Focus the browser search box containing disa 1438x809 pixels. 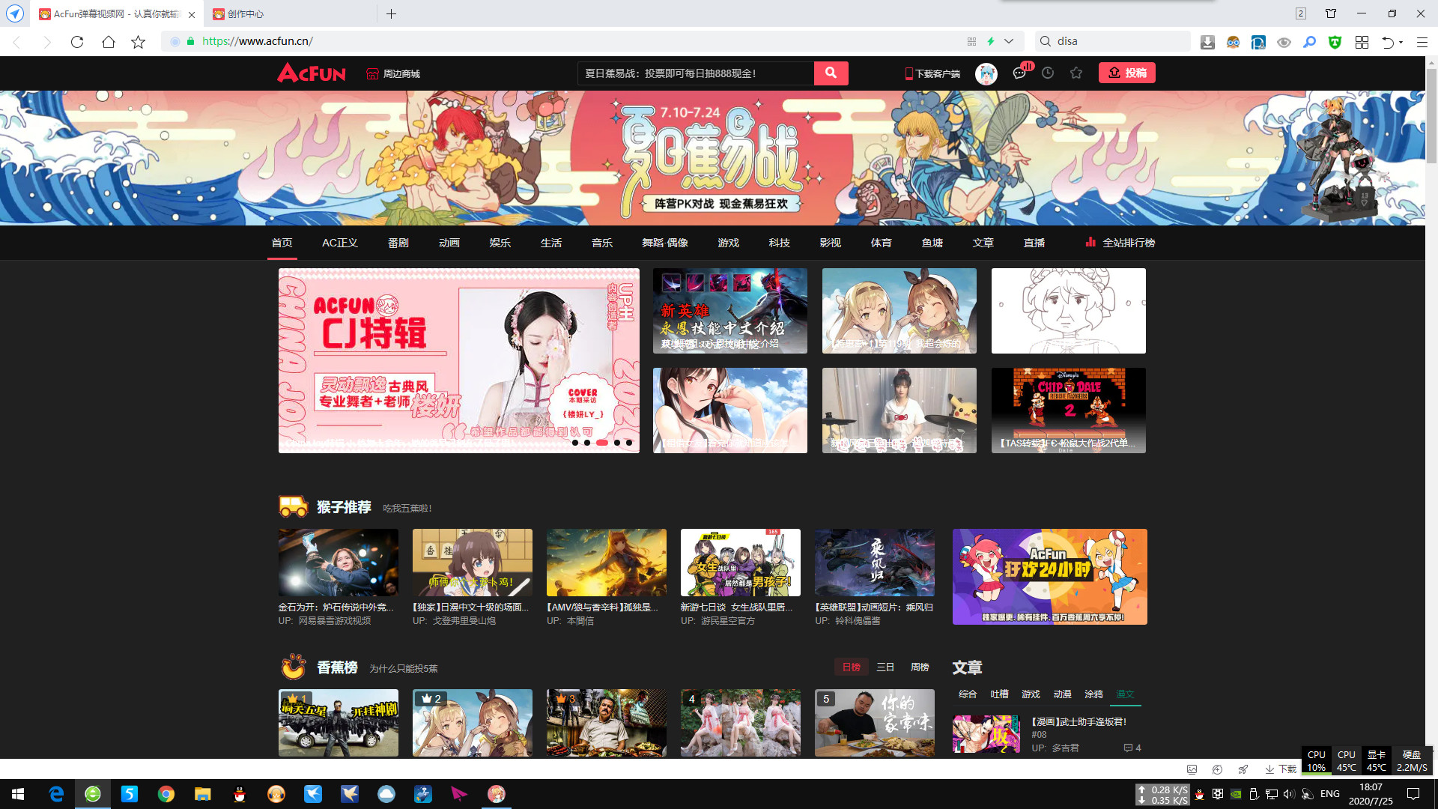click(x=1112, y=41)
